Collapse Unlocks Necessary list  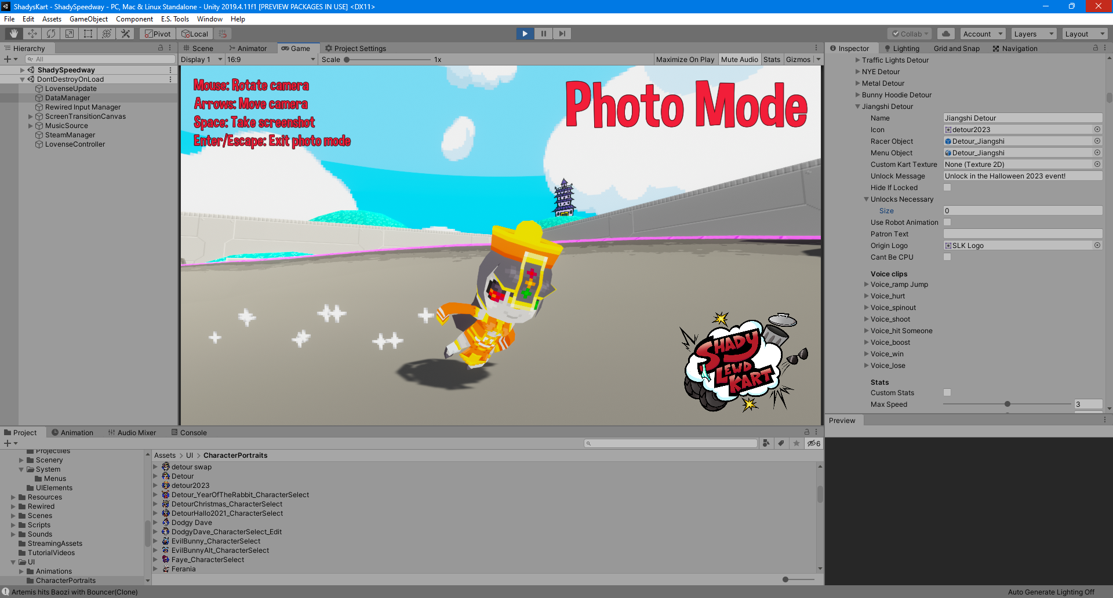(x=867, y=199)
